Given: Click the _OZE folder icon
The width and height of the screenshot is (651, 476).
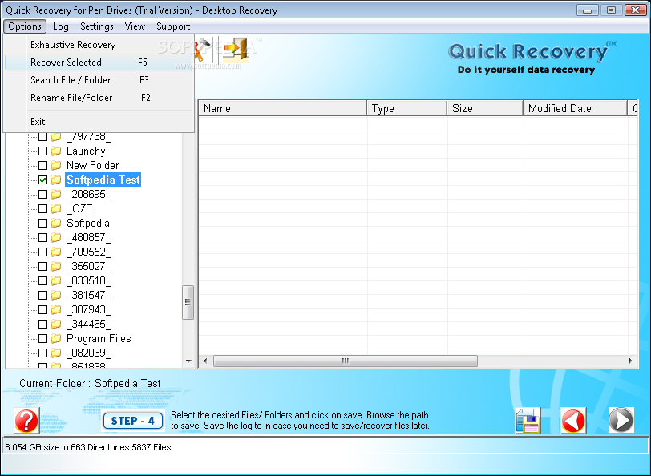Looking at the screenshot, I should click(x=56, y=208).
